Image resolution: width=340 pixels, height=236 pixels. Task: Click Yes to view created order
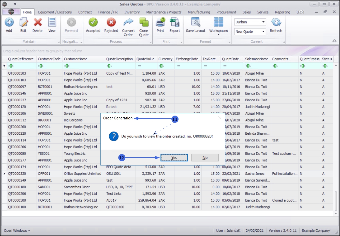174,158
